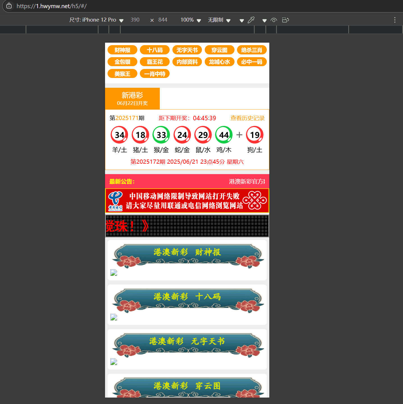
Task: Click the site info lock icon
Action: point(9,6)
